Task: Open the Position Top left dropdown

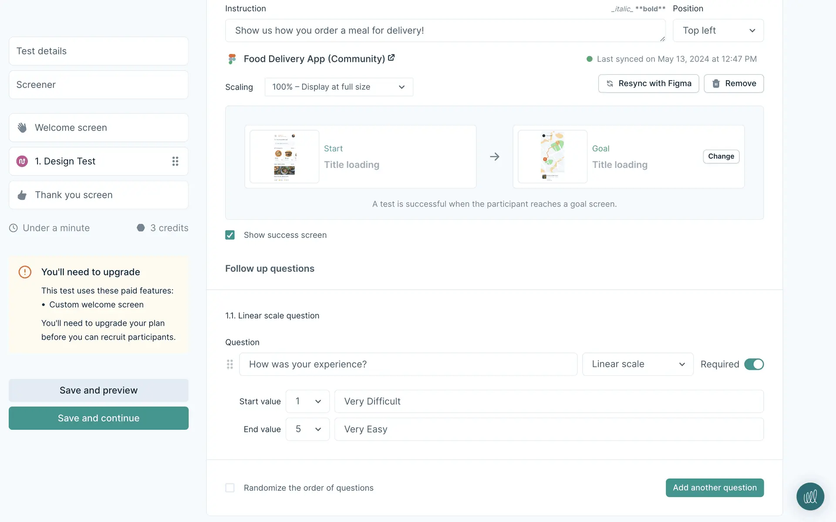Action: pyautogui.click(x=718, y=30)
